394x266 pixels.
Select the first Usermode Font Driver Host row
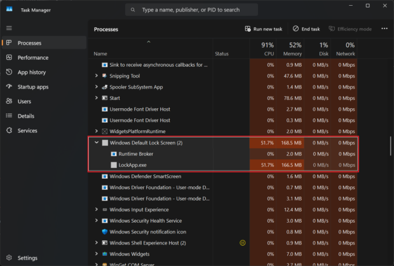tap(223, 109)
